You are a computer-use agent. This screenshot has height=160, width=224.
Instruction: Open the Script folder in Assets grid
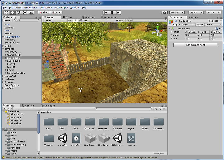[x=145, y=122]
